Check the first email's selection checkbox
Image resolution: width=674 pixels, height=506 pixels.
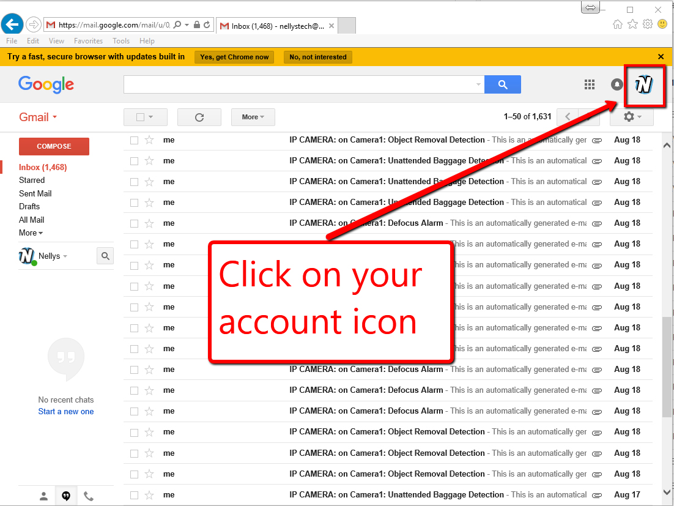pos(134,140)
